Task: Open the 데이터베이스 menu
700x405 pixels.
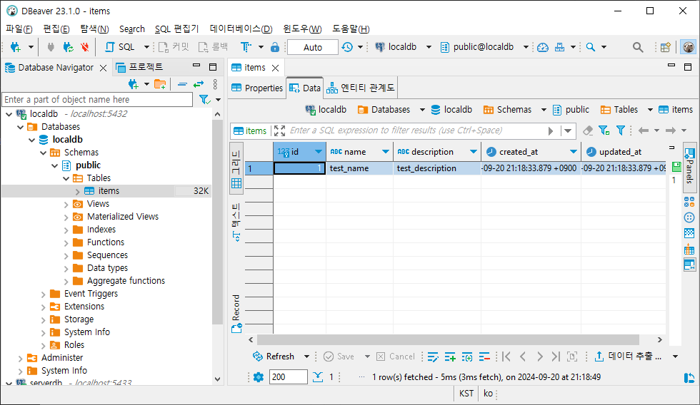Action: point(241,29)
